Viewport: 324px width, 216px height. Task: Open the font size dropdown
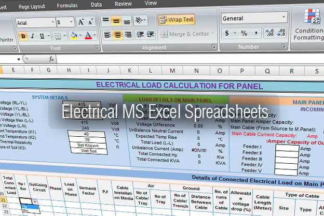[71, 22]
